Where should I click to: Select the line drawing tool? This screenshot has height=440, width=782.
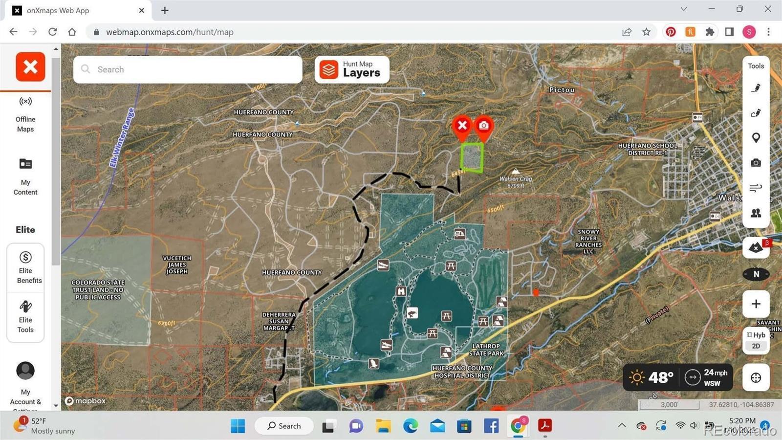pos(756,88)
